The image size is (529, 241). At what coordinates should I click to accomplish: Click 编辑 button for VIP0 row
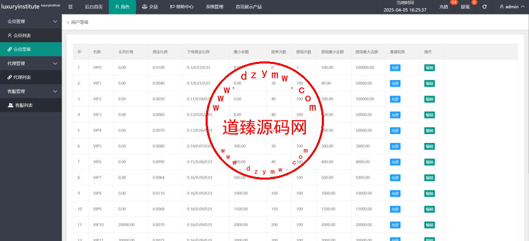click(429, 68)
